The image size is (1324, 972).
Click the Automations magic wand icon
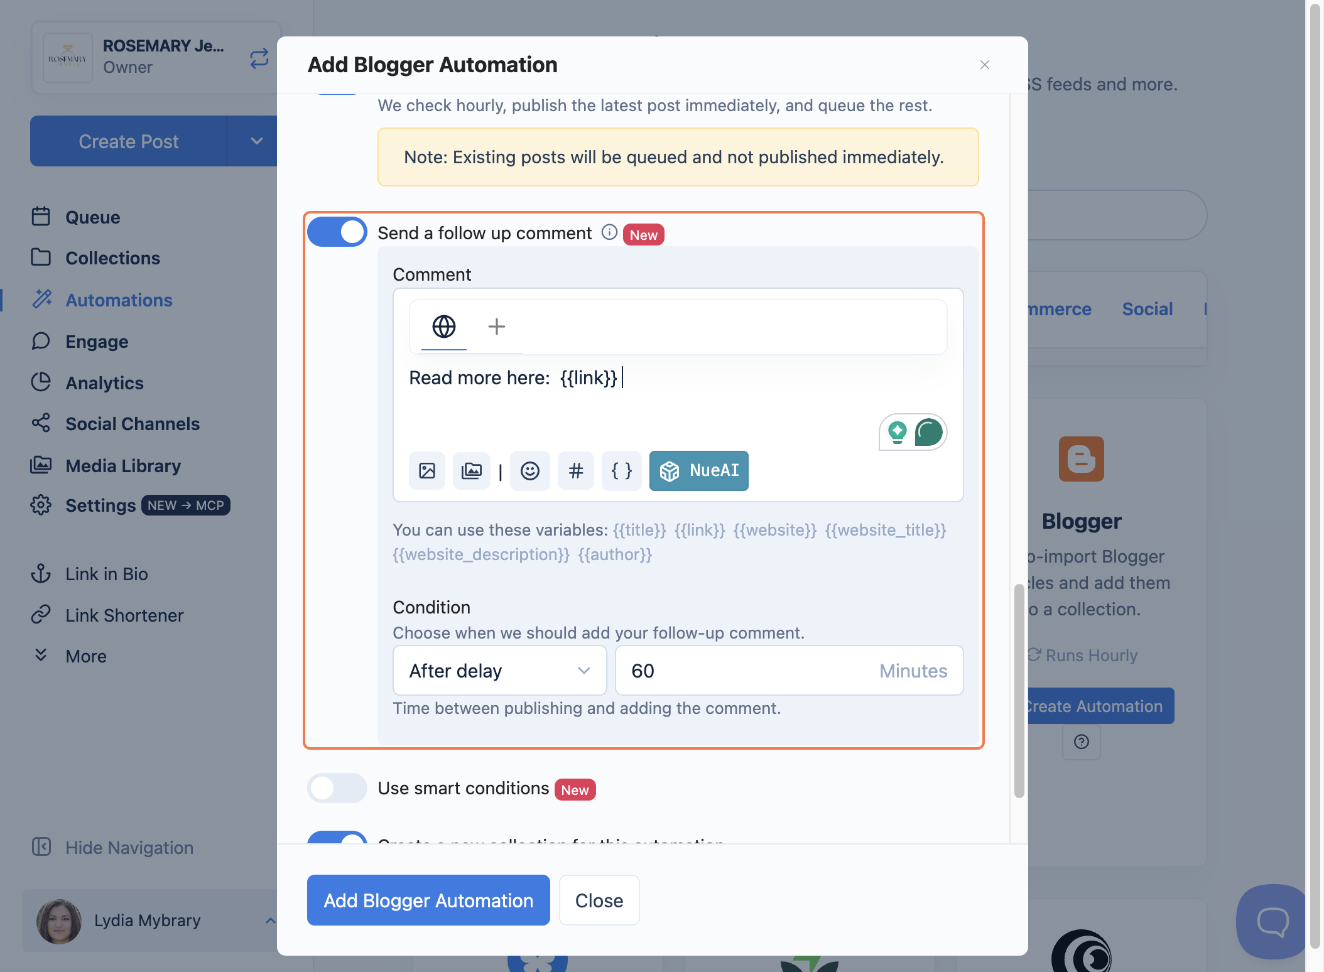point(42,300)
